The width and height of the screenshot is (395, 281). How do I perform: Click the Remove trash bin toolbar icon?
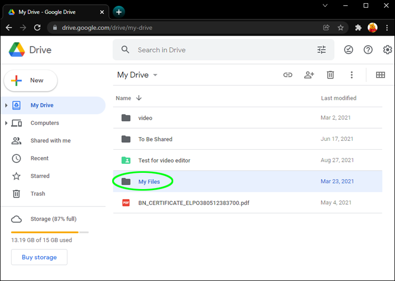pos(330,75)
